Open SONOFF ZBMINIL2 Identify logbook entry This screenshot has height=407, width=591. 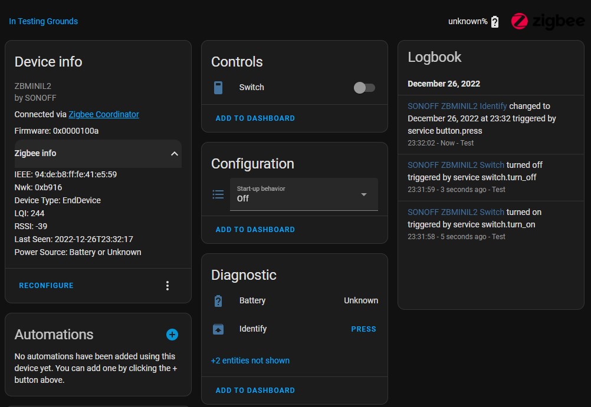point(457,106)
